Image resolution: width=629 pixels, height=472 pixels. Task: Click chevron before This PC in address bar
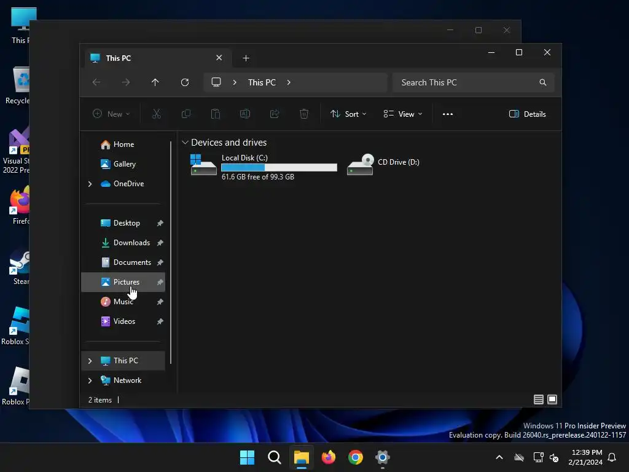click(235, 82)
